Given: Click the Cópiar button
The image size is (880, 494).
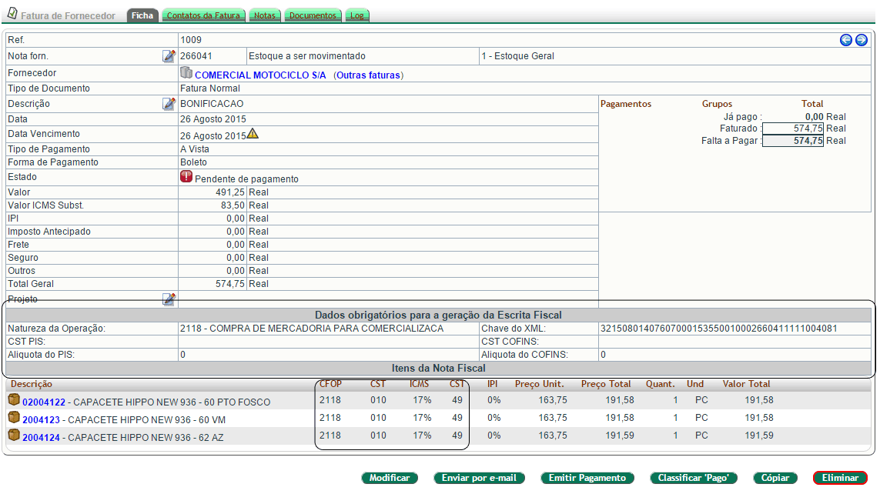Looking at the screenshot, I should [775, 478].
